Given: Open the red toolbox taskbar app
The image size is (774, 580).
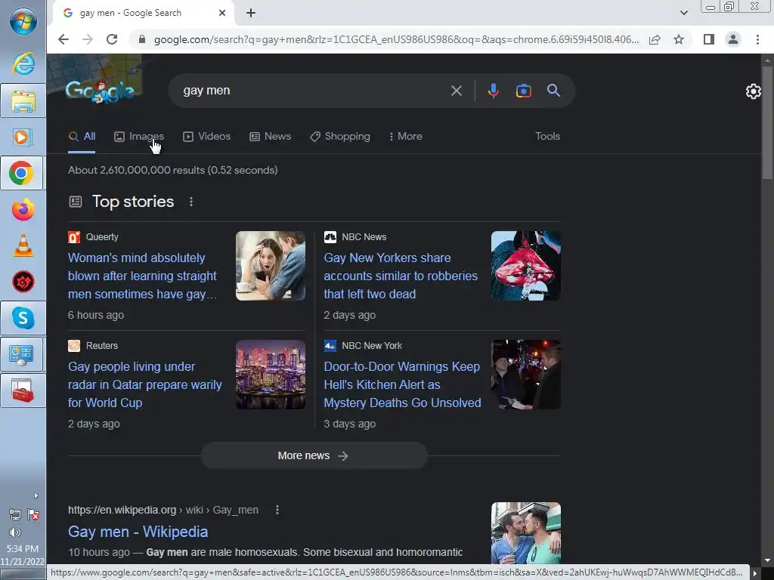Looking at the screenshot, I should click(x=23, y=390).
